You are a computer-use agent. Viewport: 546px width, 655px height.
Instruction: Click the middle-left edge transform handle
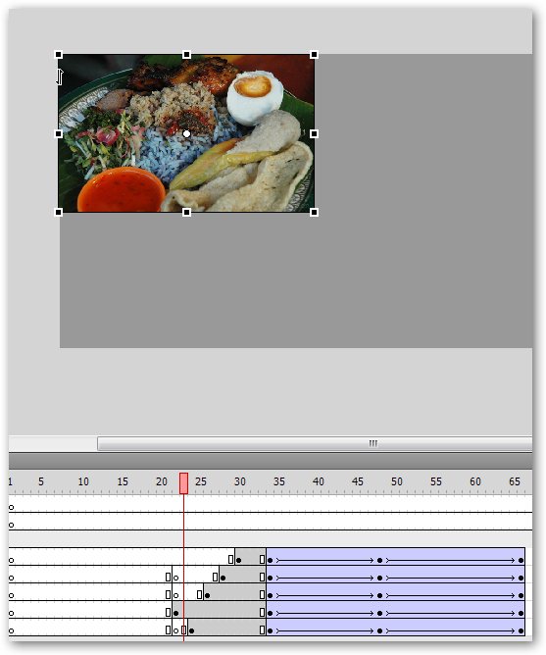(x=59, y=133)
